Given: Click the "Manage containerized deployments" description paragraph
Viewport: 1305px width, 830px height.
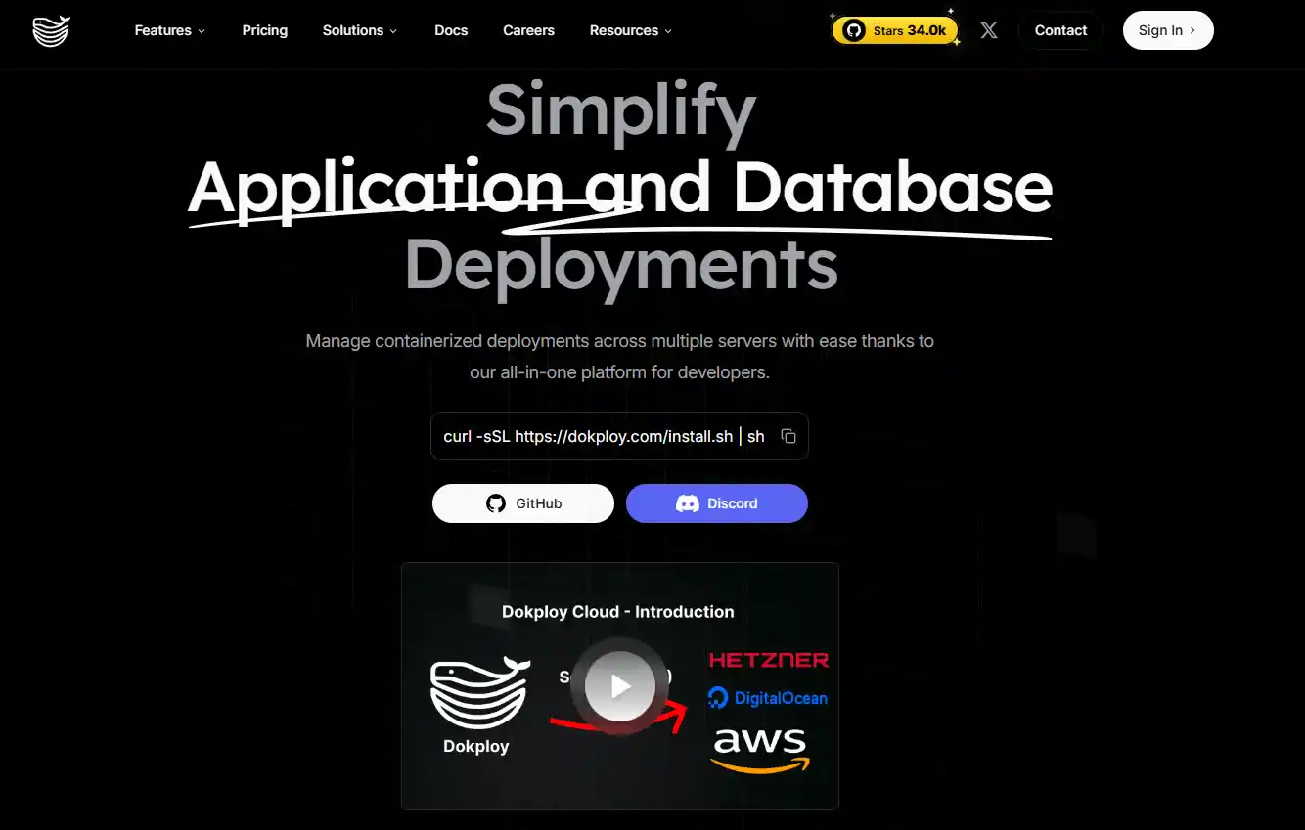Looking at the screenshot, I should point(620,357).
